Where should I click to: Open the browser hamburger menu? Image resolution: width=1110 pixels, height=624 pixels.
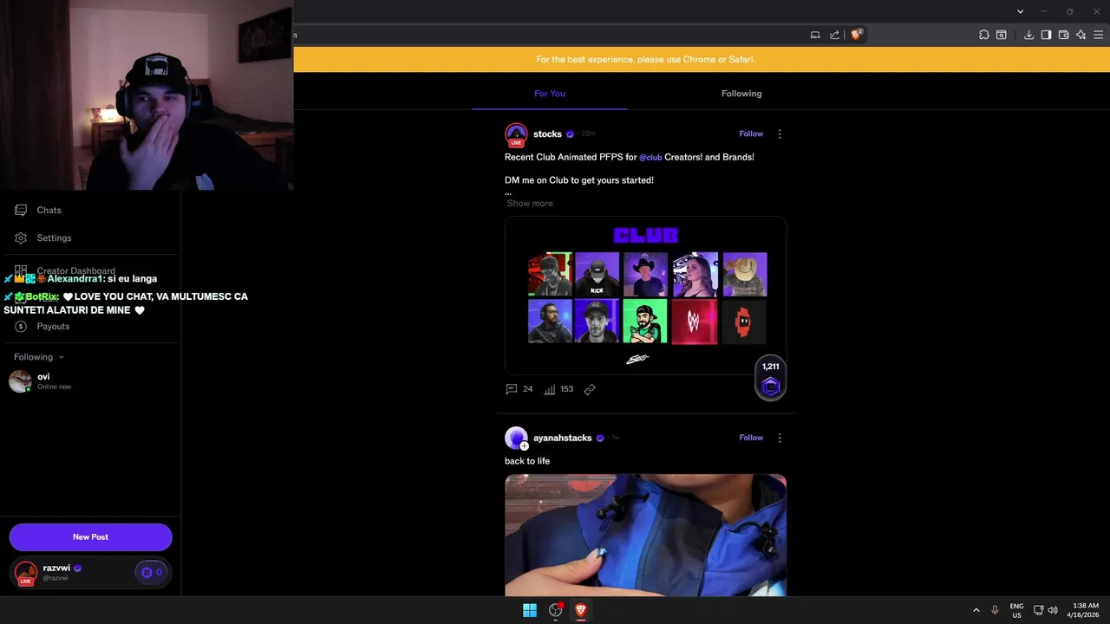click(1099, 35)
